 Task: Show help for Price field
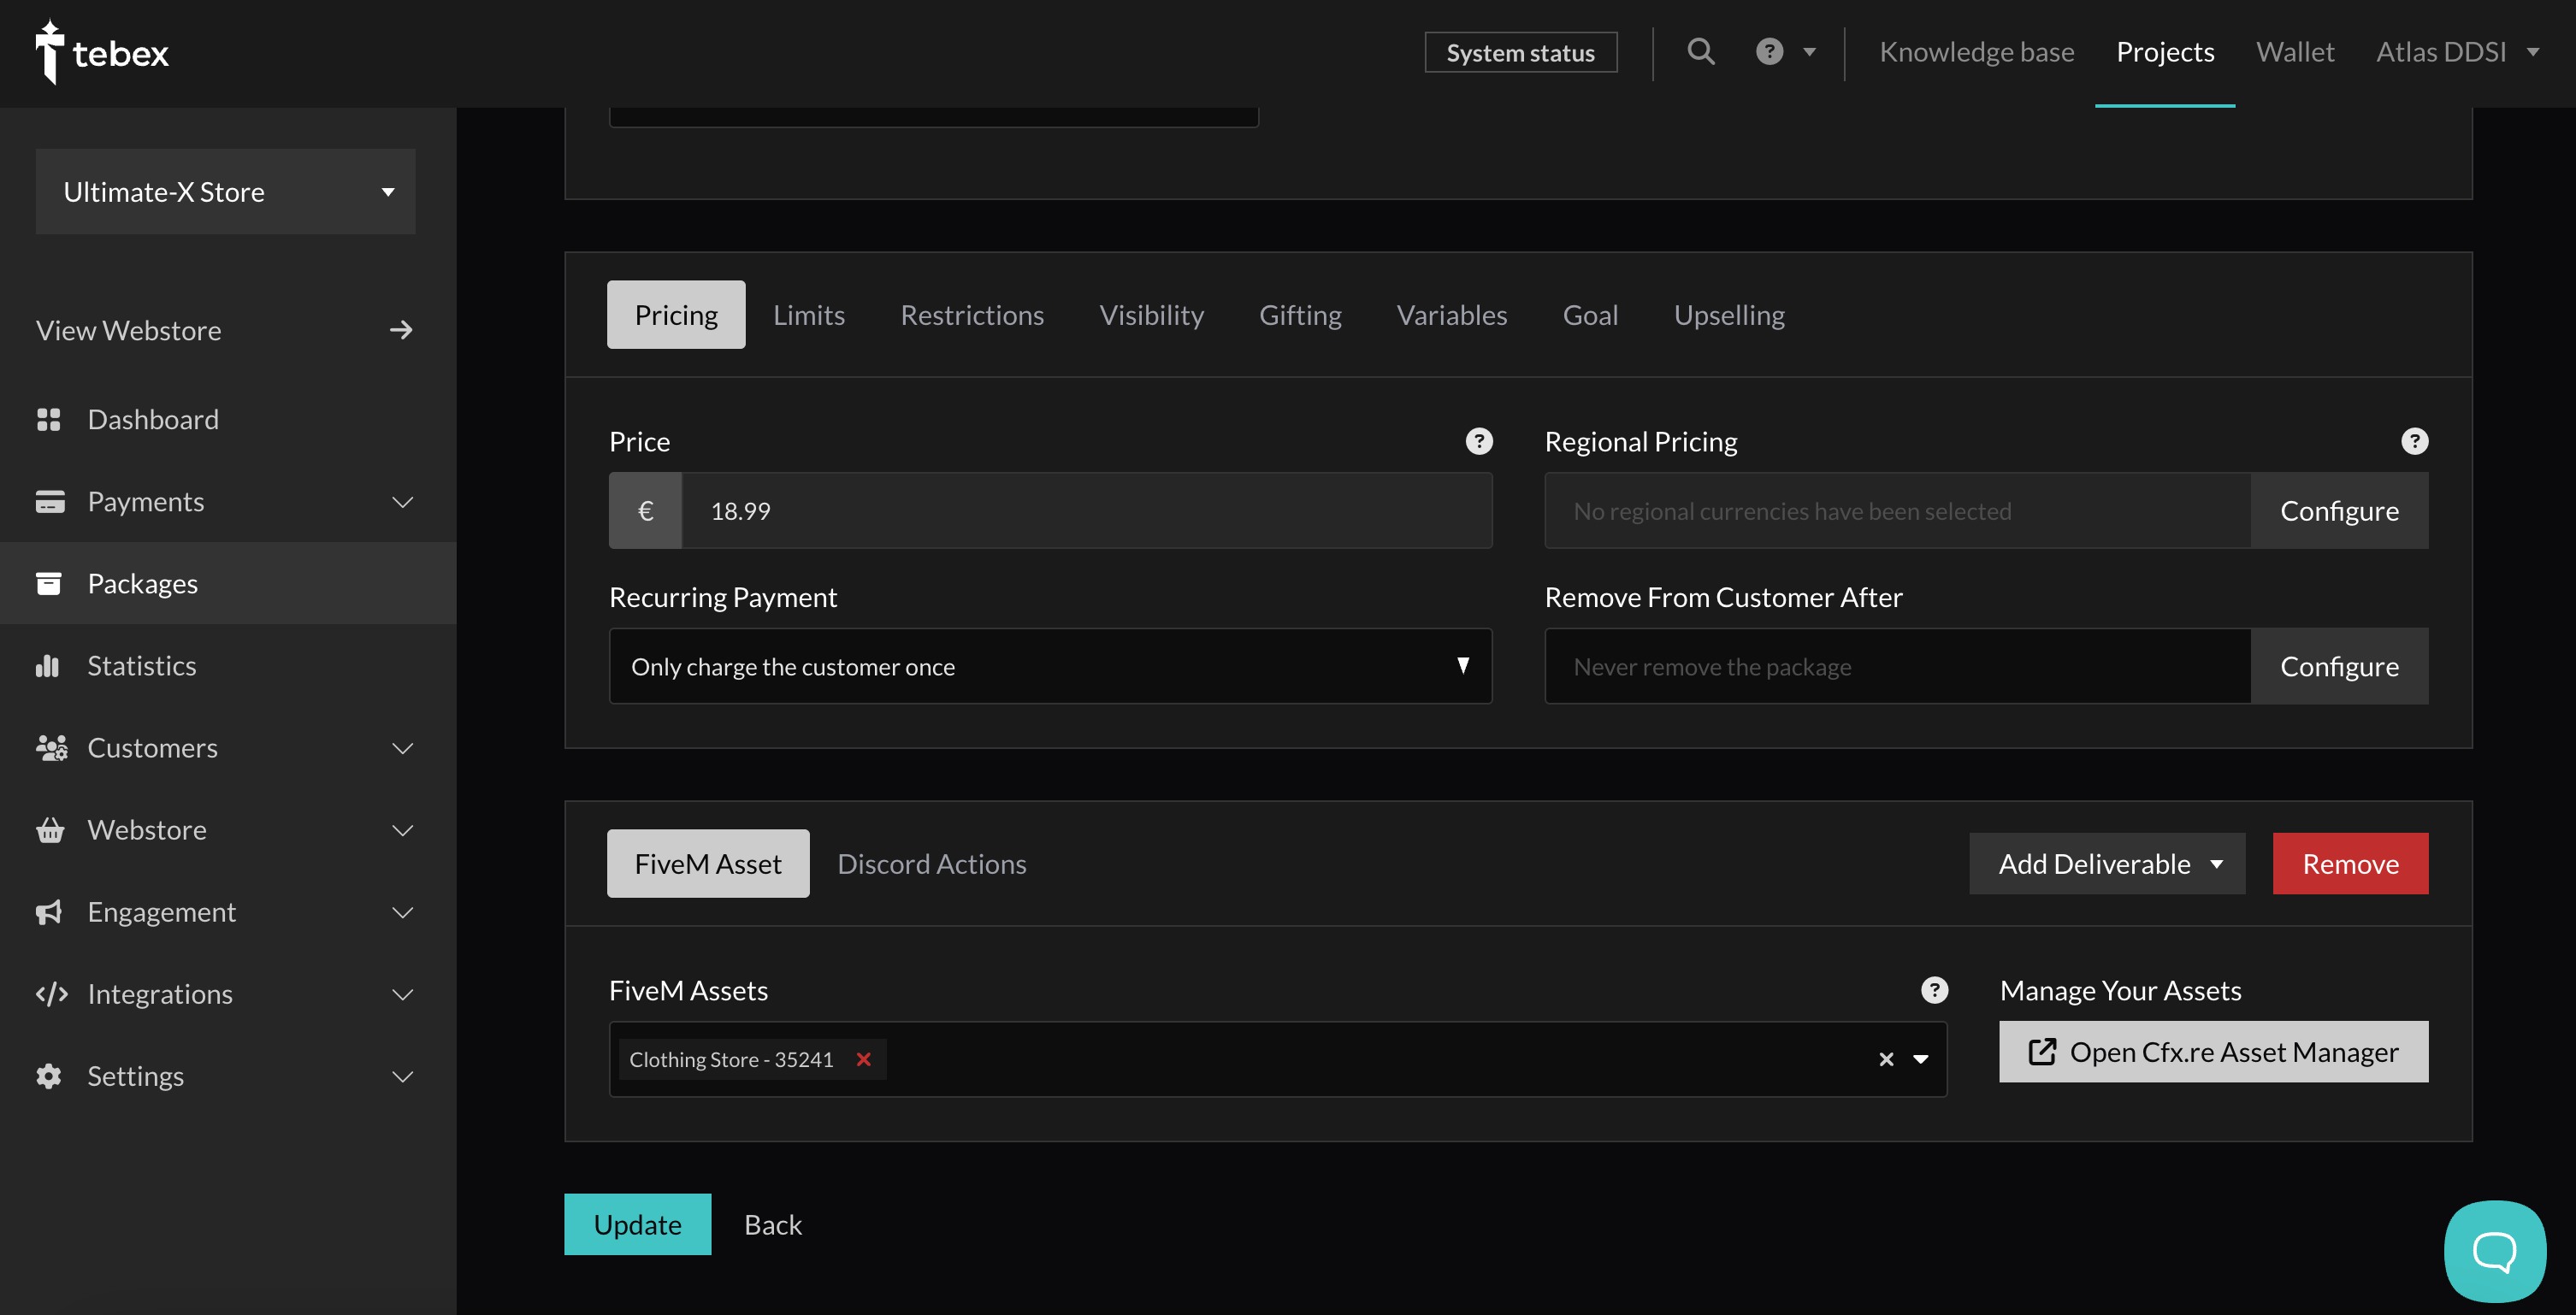coord(1479,441)
